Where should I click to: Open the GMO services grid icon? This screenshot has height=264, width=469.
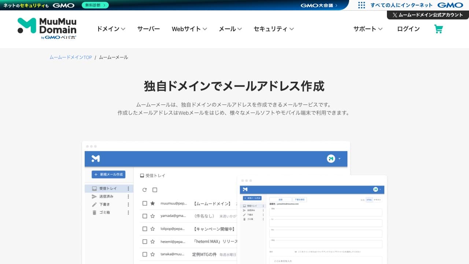tap(362, 5)
